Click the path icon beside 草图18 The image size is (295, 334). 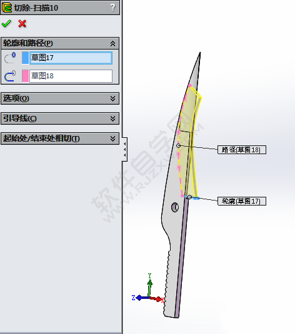point(10,76)
